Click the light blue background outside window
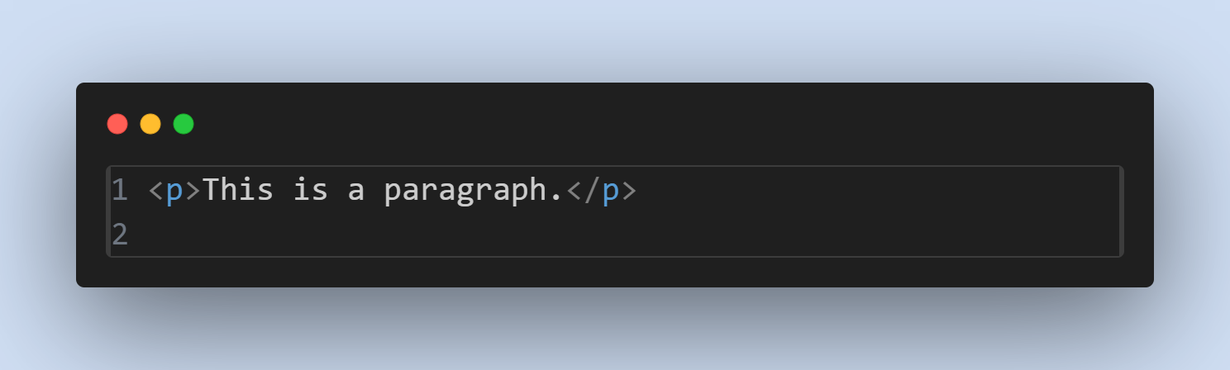 coord(615,37)
